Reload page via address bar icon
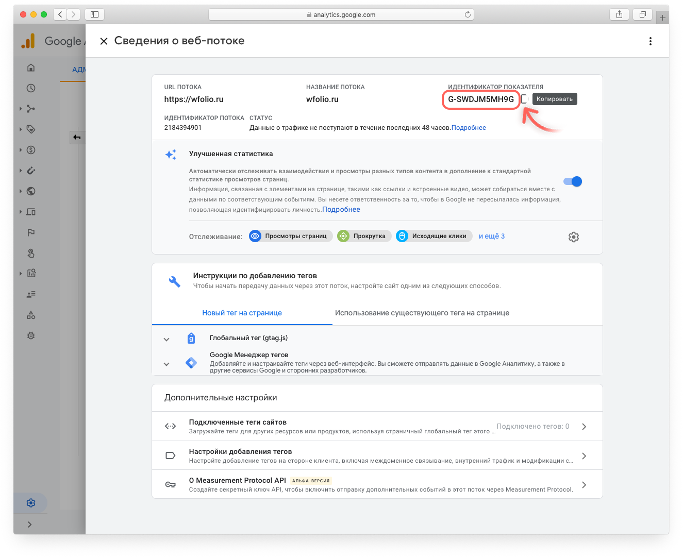The image size is (683, 557). [468, 14]
